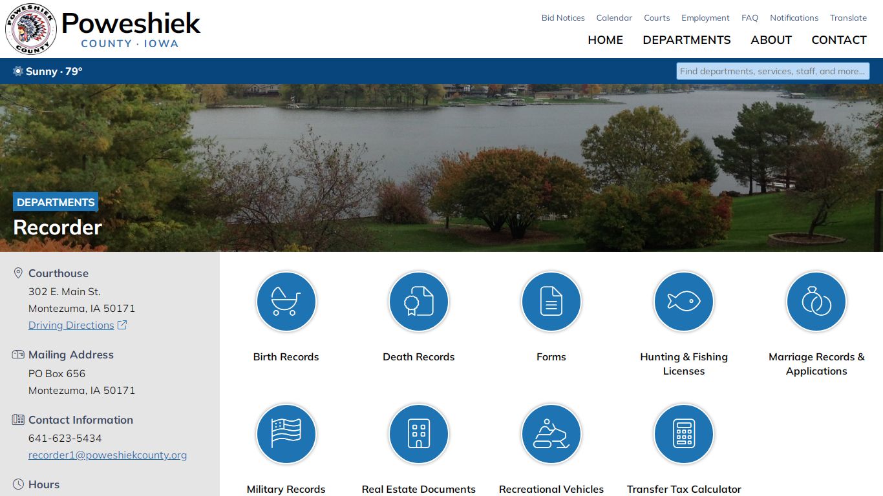Open Calendar in top navigation

[x=614, y=18]
